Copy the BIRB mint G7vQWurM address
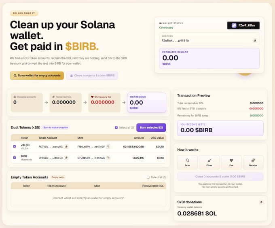The image size is (275, 228). coord(108,158)
